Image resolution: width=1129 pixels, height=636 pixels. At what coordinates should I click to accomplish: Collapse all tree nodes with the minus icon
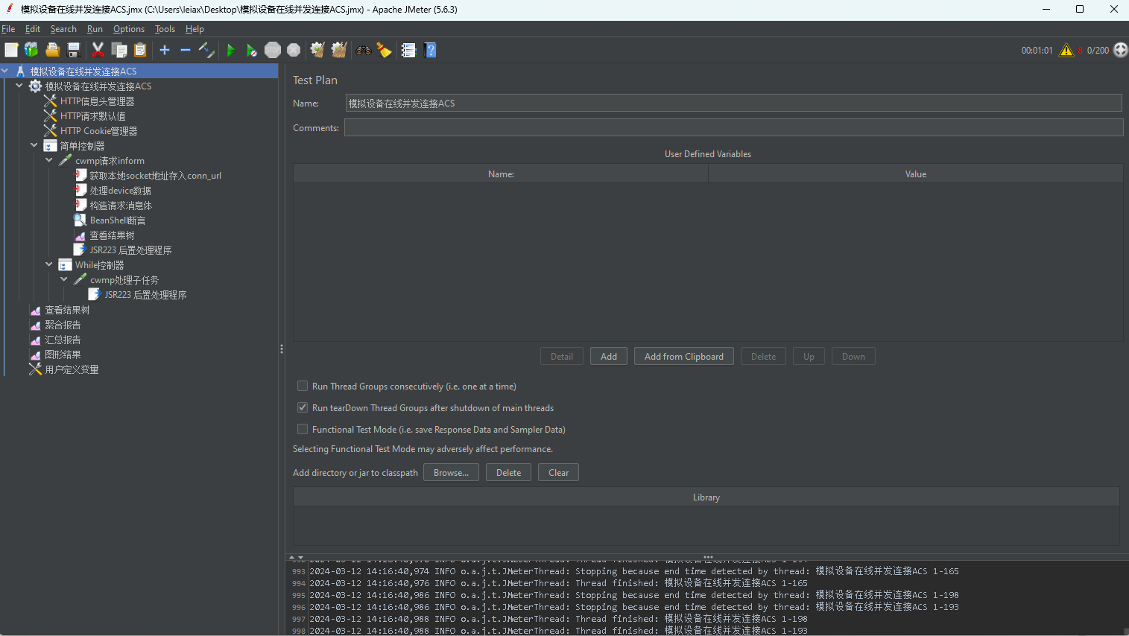[186, 50]
